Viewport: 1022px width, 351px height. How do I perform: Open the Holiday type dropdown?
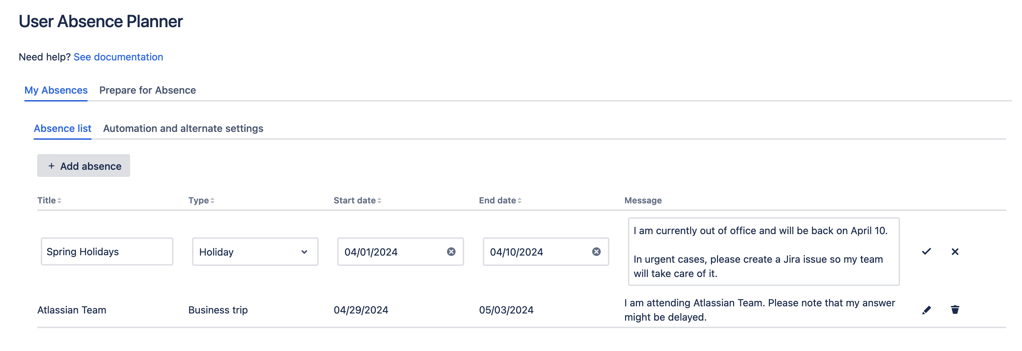[x=255, y=251]
